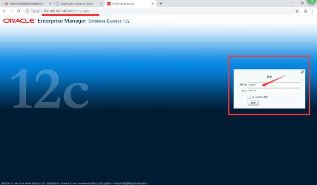Click the login button in the form
The width and height of the screenshot is (317, 185).
(253, 103)
